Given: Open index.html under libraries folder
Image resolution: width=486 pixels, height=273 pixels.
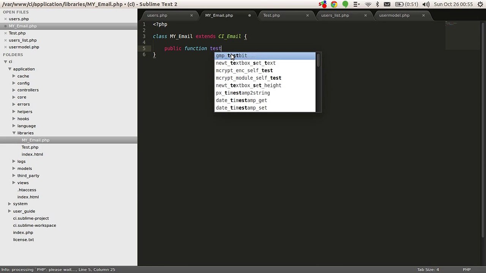Looking at the screenshot, I should pos(32,154).
